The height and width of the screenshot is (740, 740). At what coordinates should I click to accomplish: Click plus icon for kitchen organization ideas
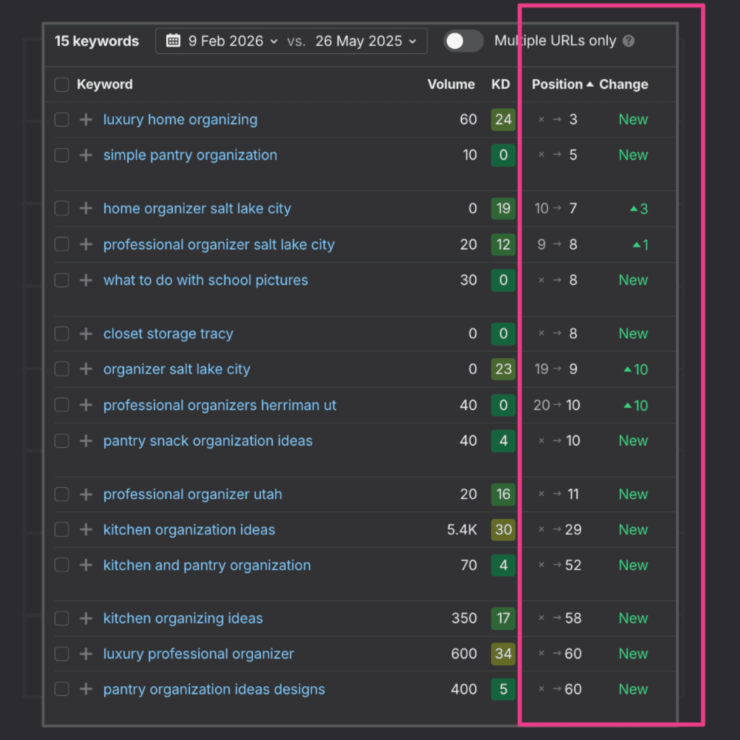(86, 530)
